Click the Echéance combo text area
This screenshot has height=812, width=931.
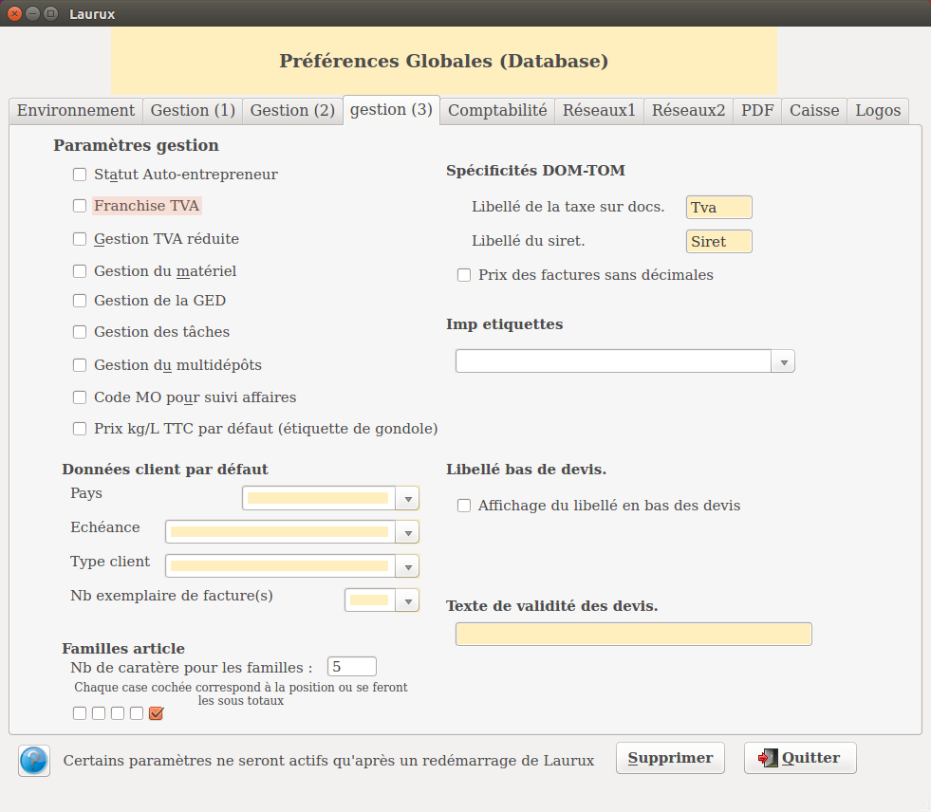click(x=280, y=532)
